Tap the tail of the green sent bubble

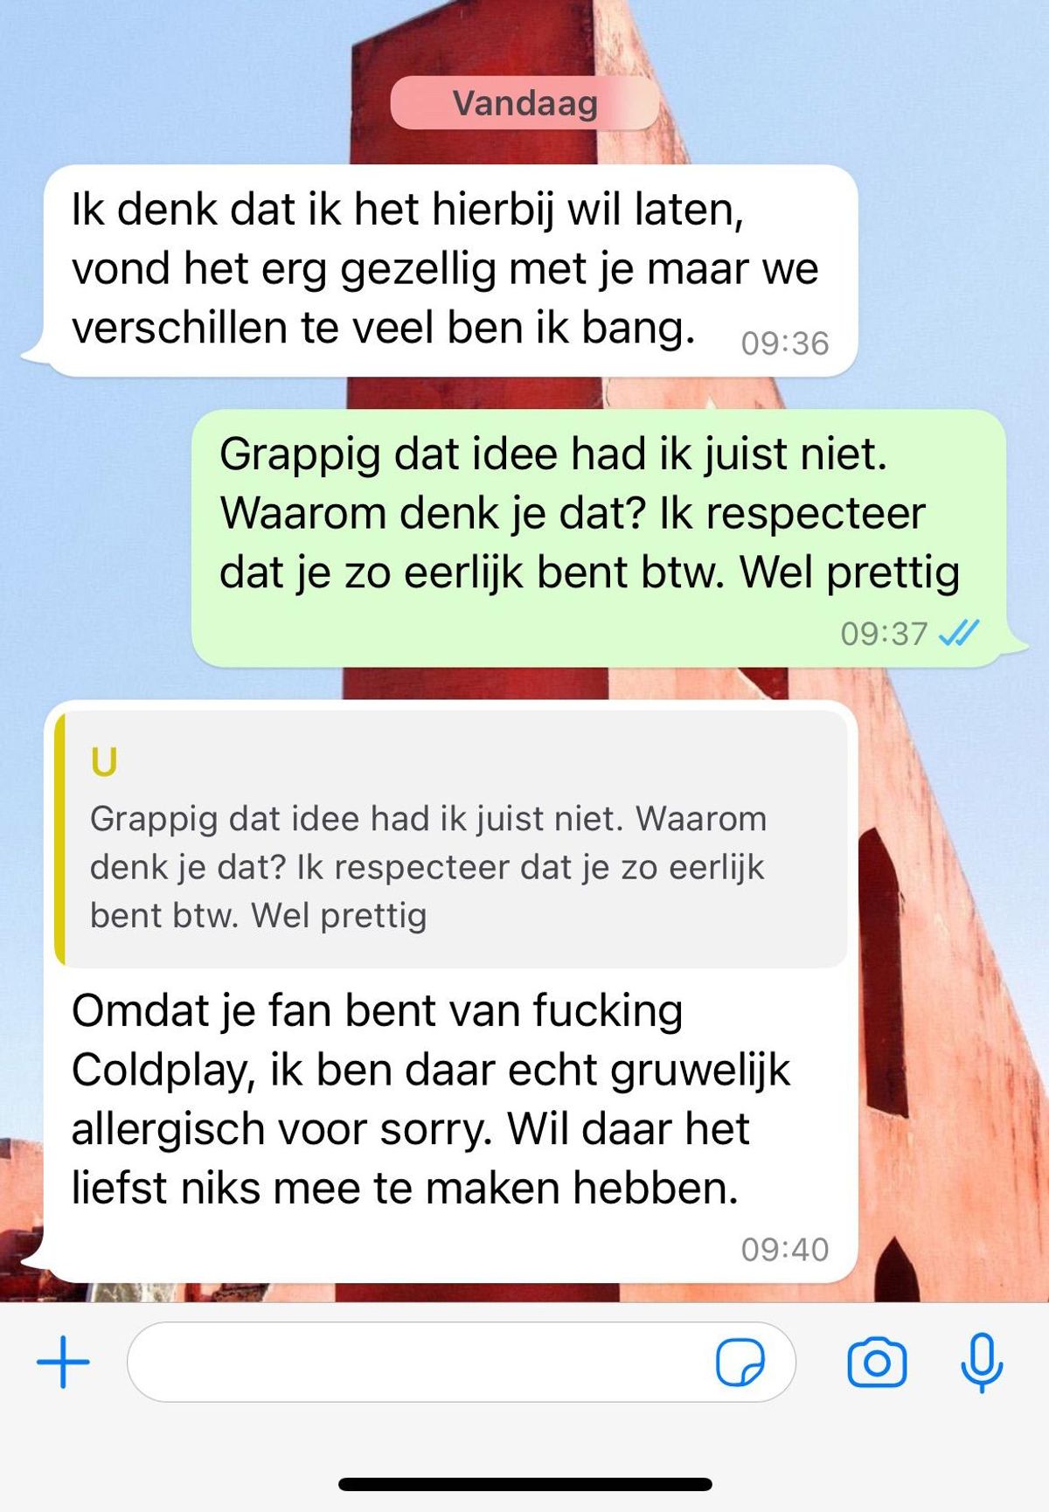1016,643
